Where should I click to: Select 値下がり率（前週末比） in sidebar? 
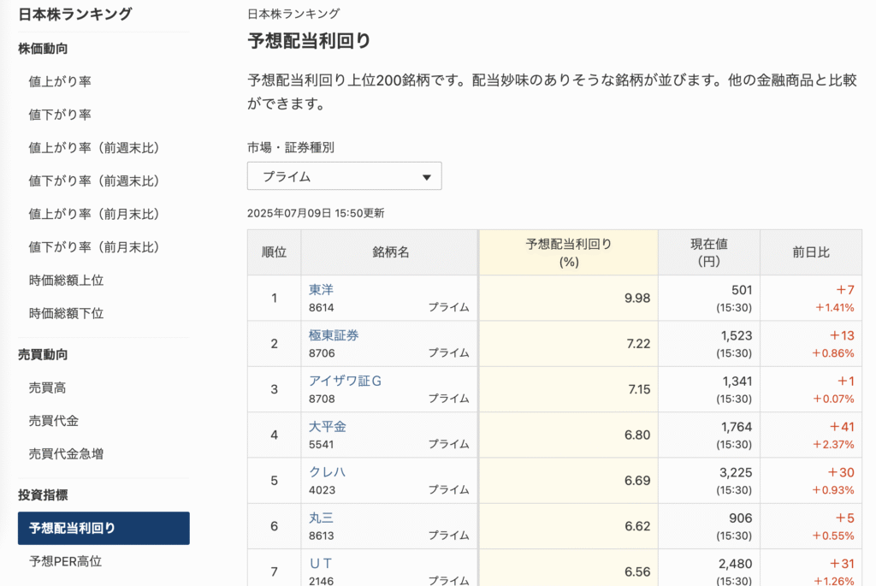click(x=94, y=181)
